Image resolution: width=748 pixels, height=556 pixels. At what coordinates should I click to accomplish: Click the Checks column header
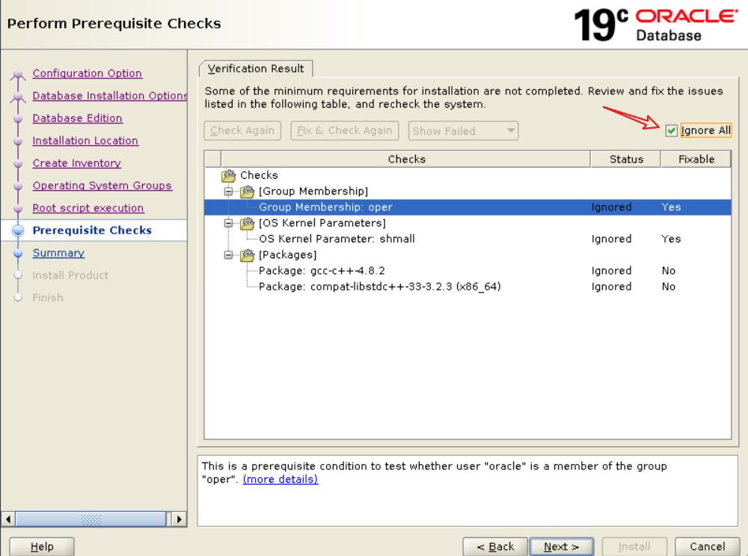pos(406,159)
